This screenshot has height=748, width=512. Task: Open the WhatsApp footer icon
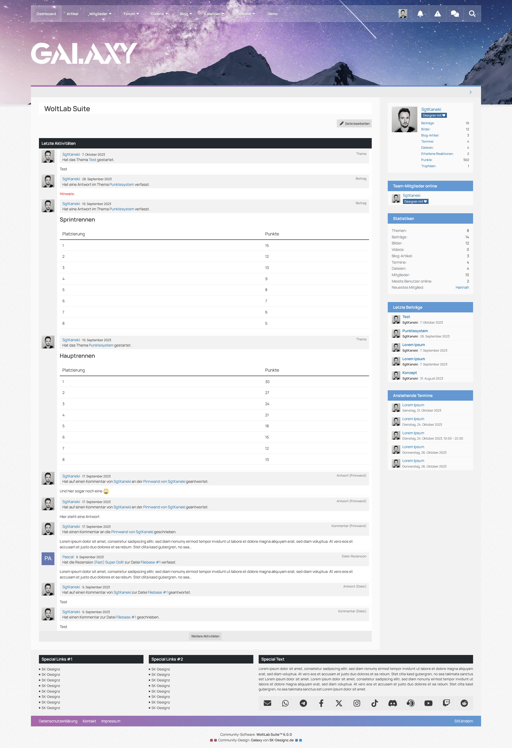285,703
